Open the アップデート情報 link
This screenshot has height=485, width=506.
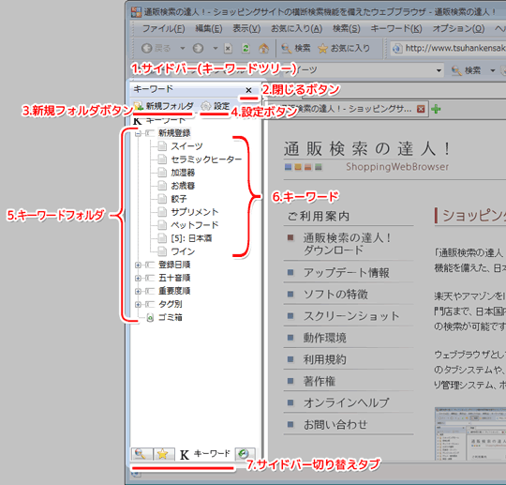coord(347,273)
